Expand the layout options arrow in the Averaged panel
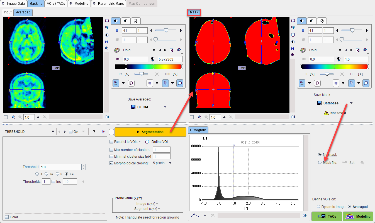This screenshot has width=375, height=223. (123, 83)
